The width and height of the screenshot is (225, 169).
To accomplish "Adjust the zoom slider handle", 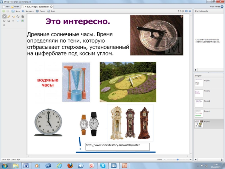I will click(177, 159).
